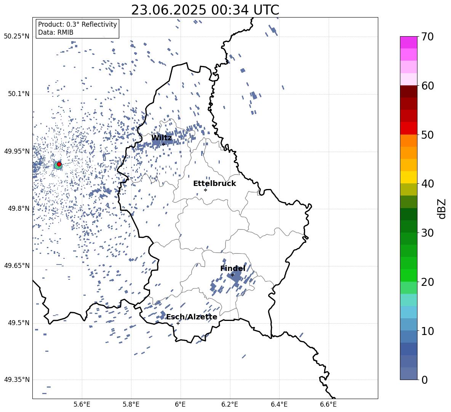This screenshot has width=451, height=412.
Task: Click the yellow 40 dBZ colorbar segment
Action: [408, 177]
